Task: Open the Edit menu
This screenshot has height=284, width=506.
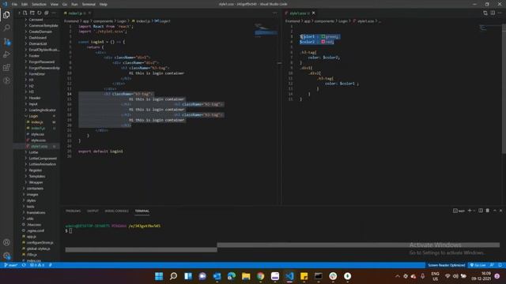Action: [x=25, y=4]
